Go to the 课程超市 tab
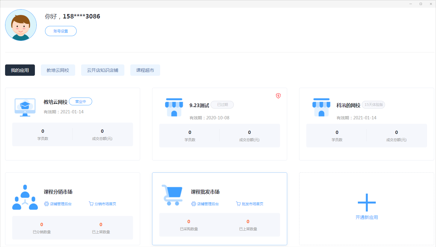The height and width of the screenshot is (247, 436). 145,70
